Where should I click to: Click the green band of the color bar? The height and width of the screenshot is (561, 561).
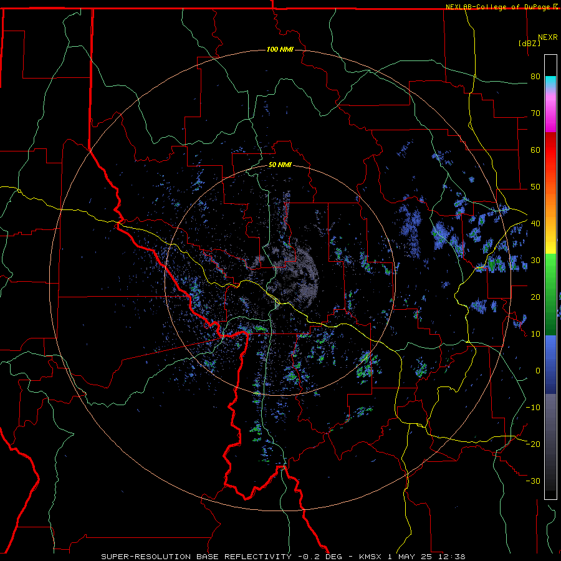(550, 294)
